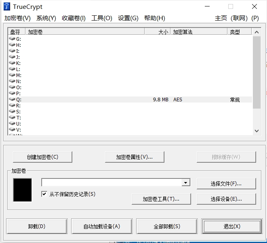The width and height of the screenshot is (267, 243).
Task: Click the drive icon for S:
Action: [x=12, y=111]
